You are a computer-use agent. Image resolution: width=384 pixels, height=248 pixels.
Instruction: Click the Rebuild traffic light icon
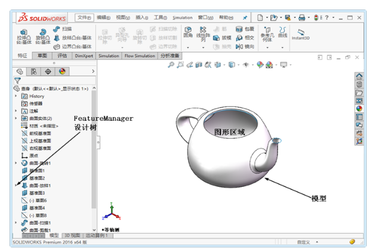[316, 18]
